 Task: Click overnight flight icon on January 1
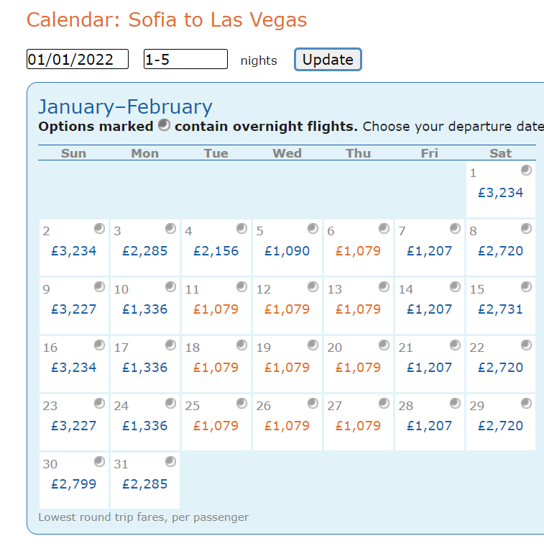point(527,171)
